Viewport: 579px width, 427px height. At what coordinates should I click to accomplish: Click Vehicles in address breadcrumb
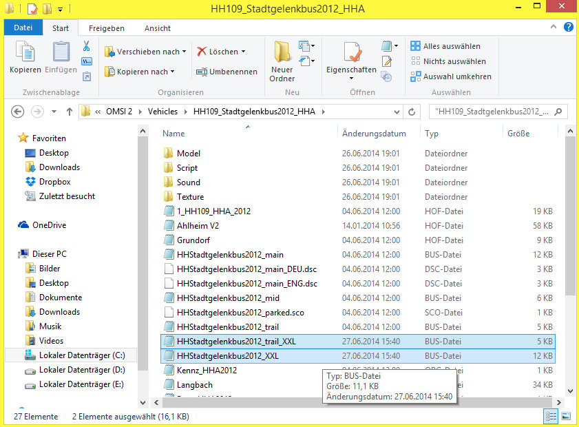point(162,112)
